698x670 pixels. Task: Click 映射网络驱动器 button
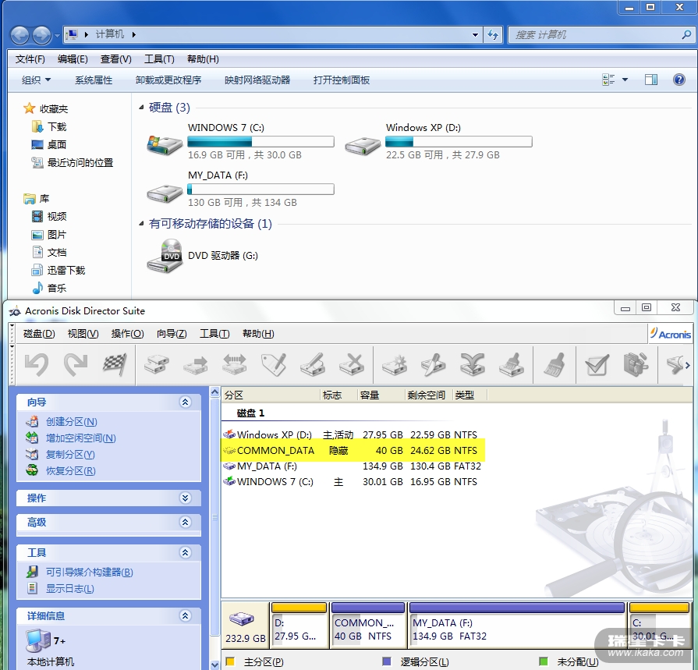[257, 80]
